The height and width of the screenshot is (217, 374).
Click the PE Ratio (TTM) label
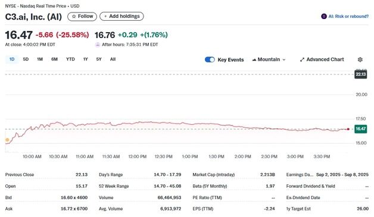click(x=207, y=197)
